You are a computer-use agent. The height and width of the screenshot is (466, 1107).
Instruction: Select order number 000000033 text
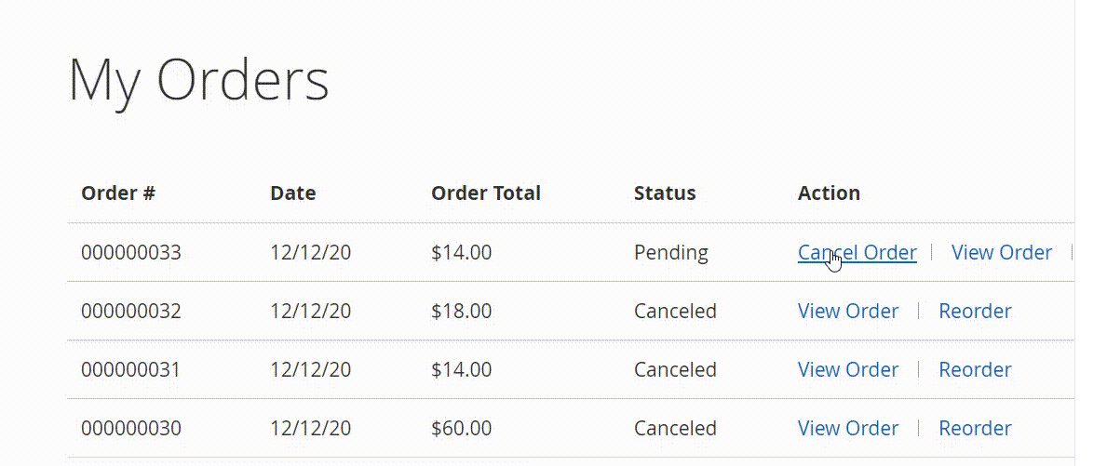tap(131, 252)
